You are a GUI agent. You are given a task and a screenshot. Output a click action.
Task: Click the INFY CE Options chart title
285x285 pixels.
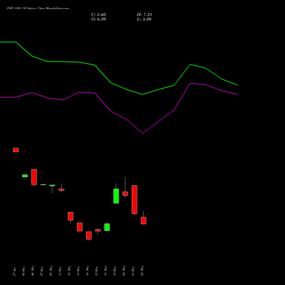38,9
